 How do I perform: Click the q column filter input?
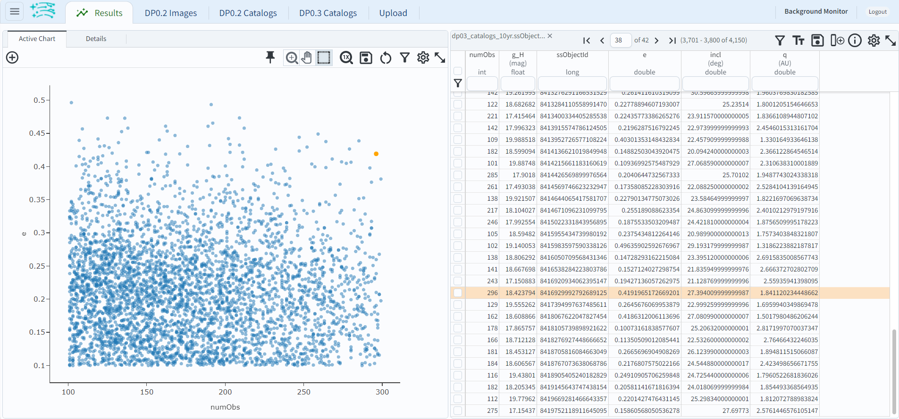point(785,83)
